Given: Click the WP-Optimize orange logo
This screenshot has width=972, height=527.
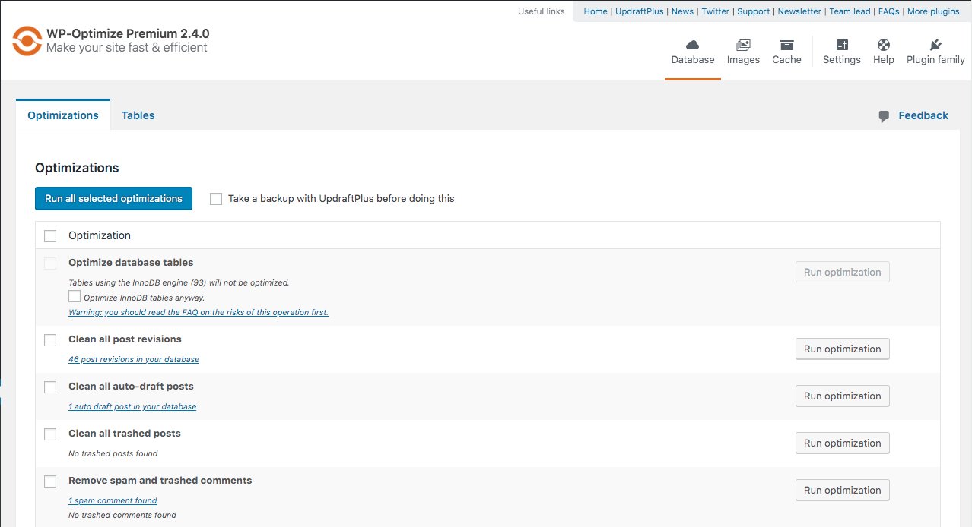Looking at the screenshot, I should tap(27, 41).
